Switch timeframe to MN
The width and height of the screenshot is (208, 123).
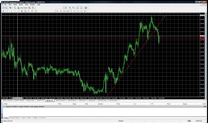click(x=85, y=11)
